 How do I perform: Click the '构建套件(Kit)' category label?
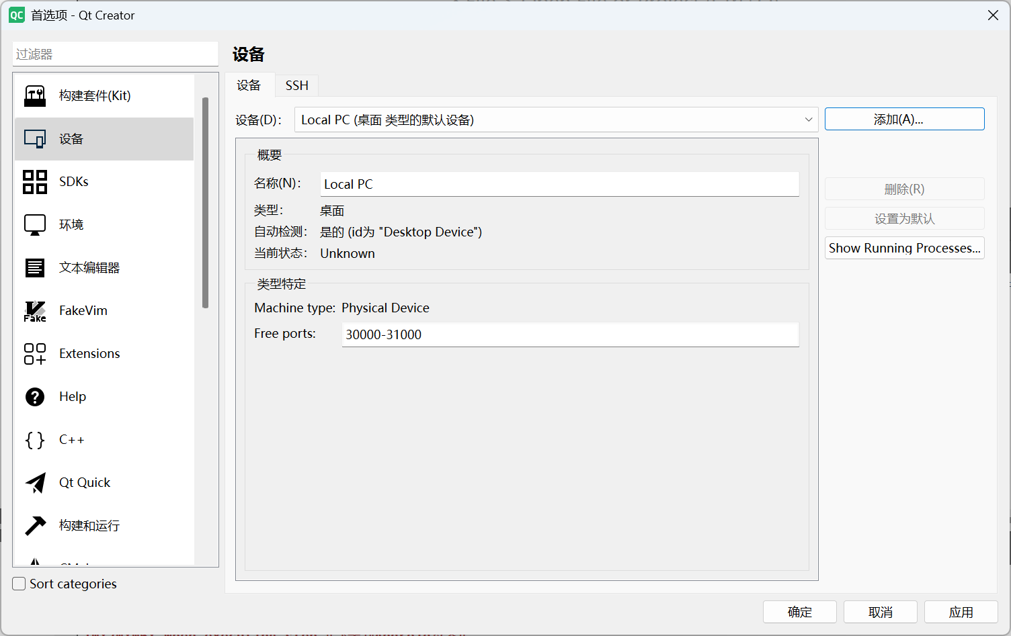coord(95,95)
